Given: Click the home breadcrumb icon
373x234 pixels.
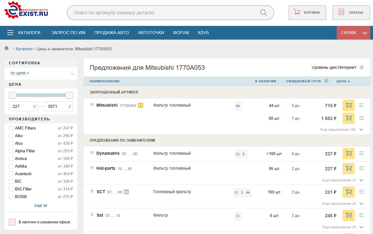Looking at the screenshot, I should (6, 48).
